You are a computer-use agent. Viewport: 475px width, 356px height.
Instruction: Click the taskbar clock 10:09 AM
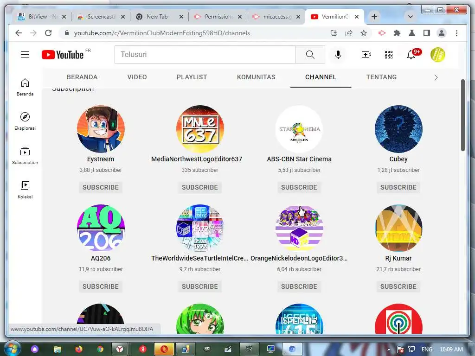tap(451, 350)
